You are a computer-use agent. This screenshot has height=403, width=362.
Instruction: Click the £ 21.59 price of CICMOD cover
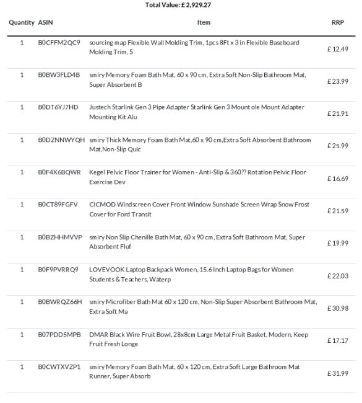(338, 211)
